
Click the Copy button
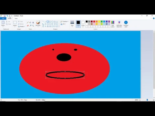point(8,24)
